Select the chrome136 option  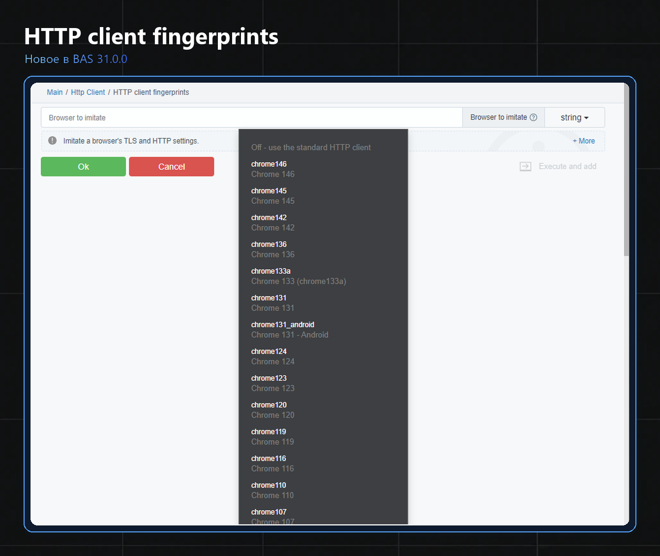pyautogui.click(x=323, y=249)
